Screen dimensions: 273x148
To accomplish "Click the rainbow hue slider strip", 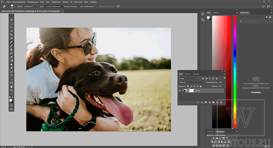I will pos(235,72).
